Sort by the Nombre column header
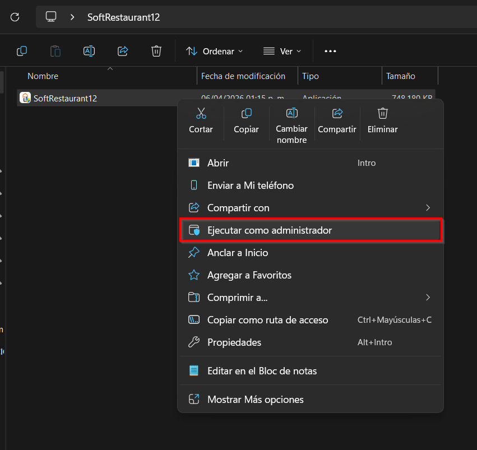The image size is (477, 450). click(x=43, y=76)
